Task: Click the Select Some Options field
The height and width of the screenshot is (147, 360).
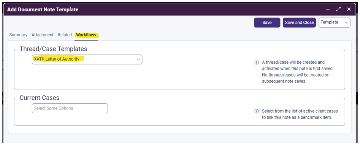Action: click(x=70, y=108)
